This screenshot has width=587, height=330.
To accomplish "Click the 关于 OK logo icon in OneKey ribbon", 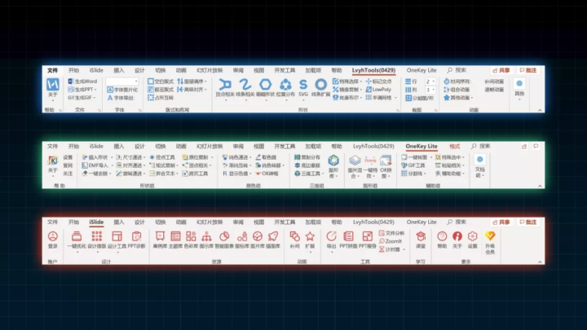I will click(53, 161).
